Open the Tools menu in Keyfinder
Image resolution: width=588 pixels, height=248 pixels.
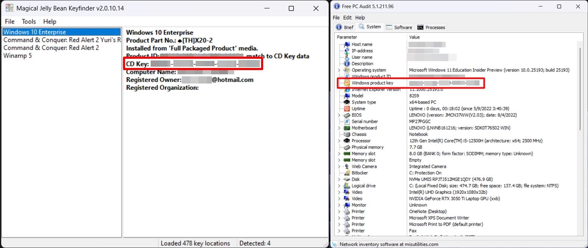[29, 21]
